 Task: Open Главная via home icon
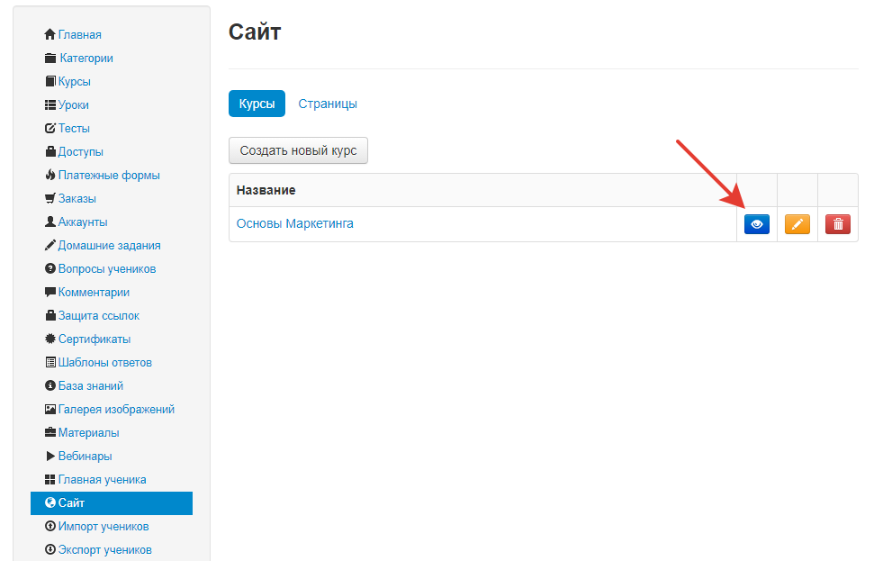tap(50, 34)
